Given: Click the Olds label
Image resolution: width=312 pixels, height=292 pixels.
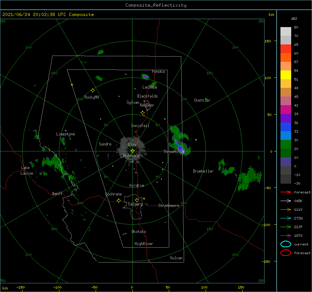Looking at the screenshot, I should (x=132, y=145).
